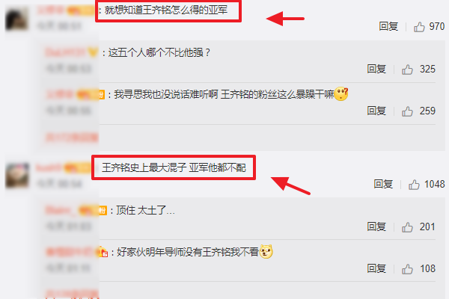Open the first commenter's avatar
The image size is (449, 299).
point(16,19)
